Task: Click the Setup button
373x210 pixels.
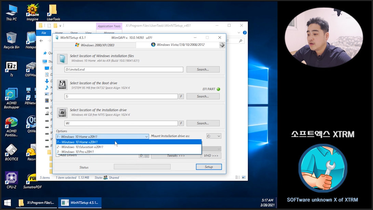Action: coord(209,167)
